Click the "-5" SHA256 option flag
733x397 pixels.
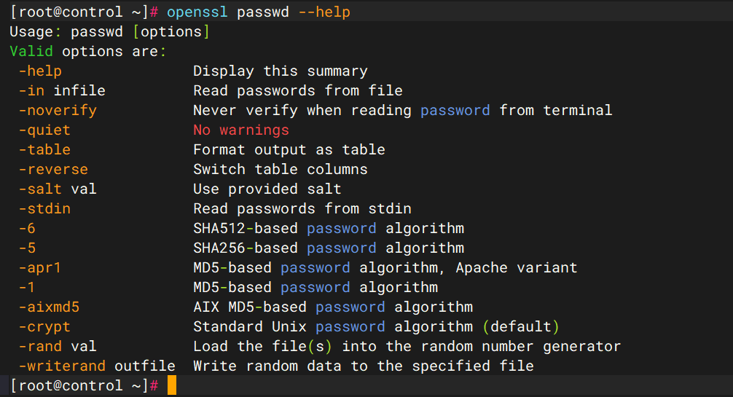tap(27, 248)
